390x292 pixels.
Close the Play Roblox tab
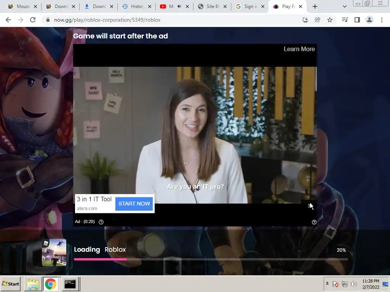point(300,6)
